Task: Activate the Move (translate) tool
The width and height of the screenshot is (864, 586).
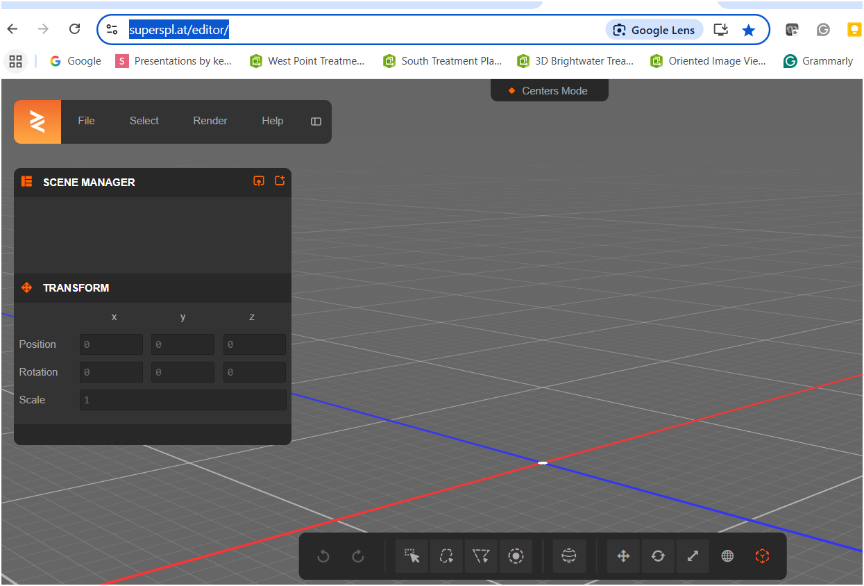Action: coord(623,556)
